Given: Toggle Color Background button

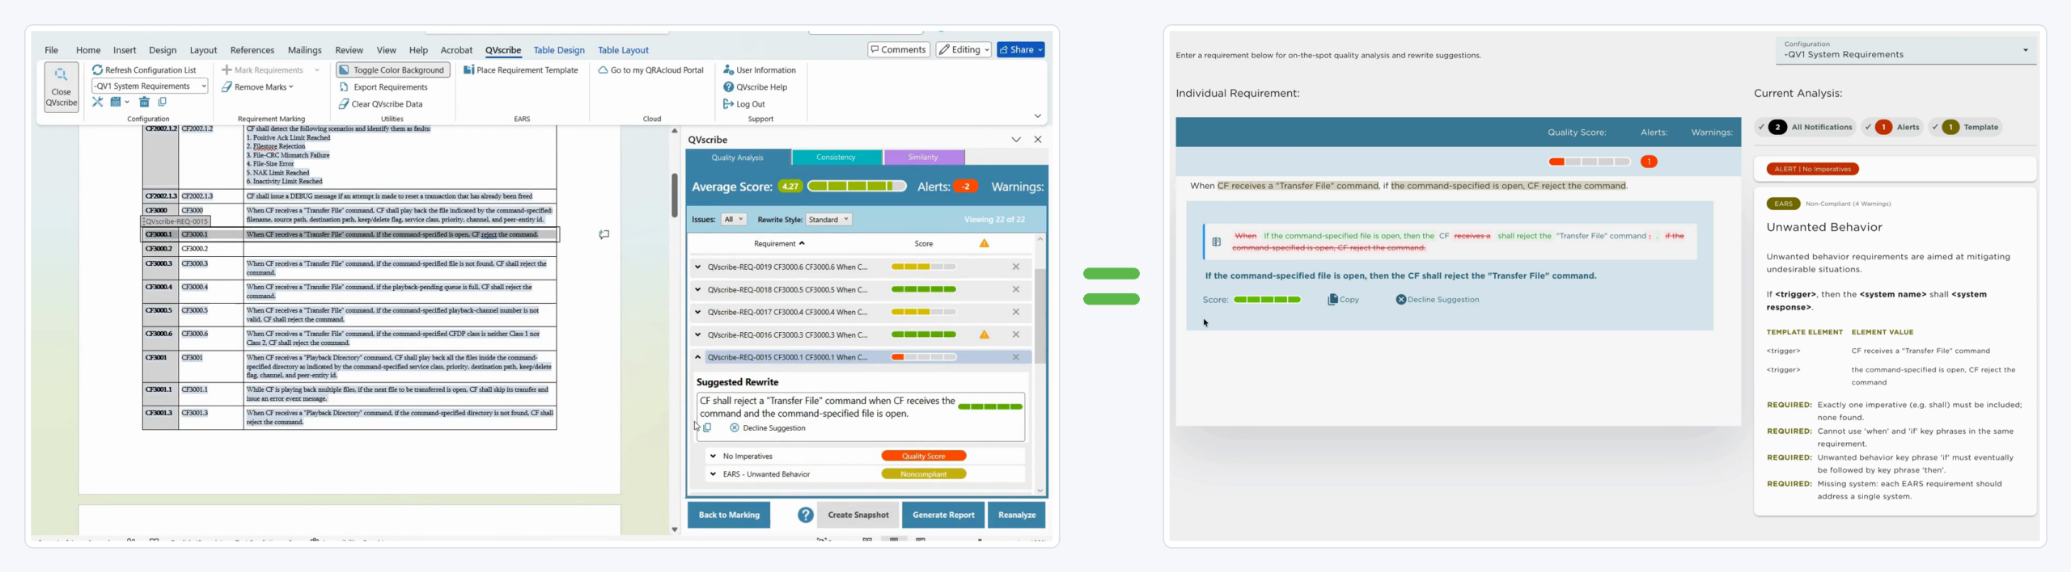Looking at the screenshot, I should 392,70.
